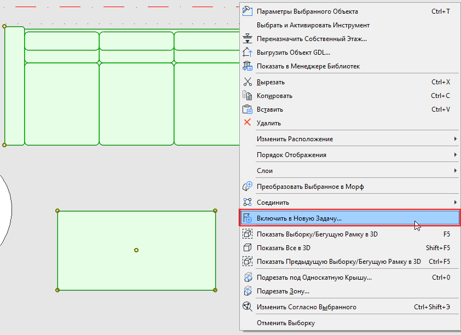
Task: Click the Изменить Согласно Выбранного icon
Action: click(x=247, y=307)
